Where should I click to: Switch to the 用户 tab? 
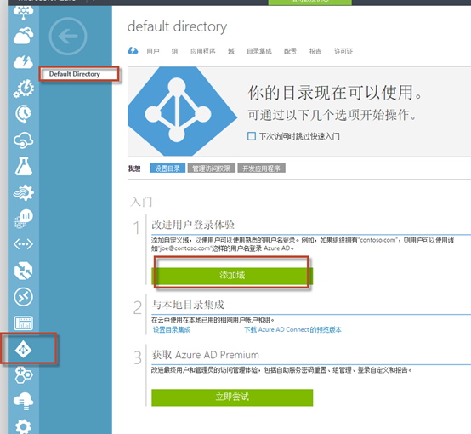coord(153,51)
